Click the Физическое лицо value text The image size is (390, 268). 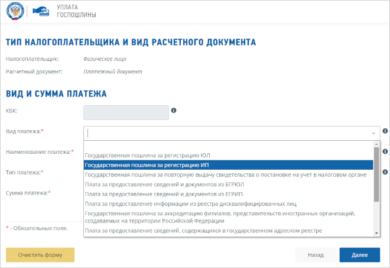(x=105, y=59)
